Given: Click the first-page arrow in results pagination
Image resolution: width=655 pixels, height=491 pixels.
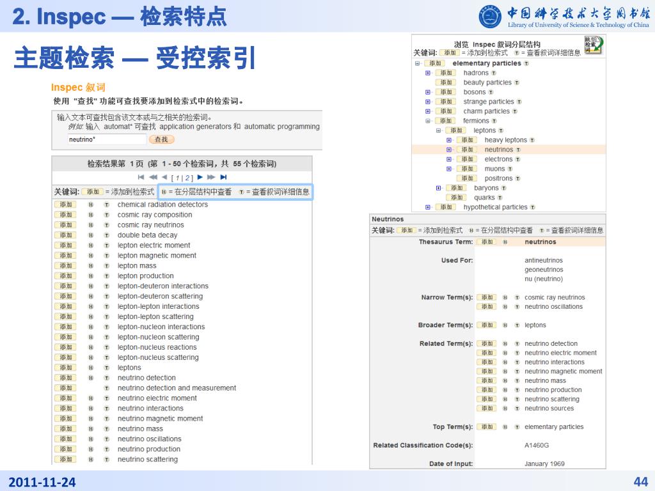Looking at the screenshot, I should [141, 178].
